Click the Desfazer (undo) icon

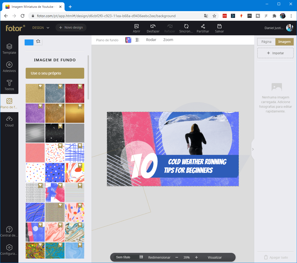pos(153,28)
